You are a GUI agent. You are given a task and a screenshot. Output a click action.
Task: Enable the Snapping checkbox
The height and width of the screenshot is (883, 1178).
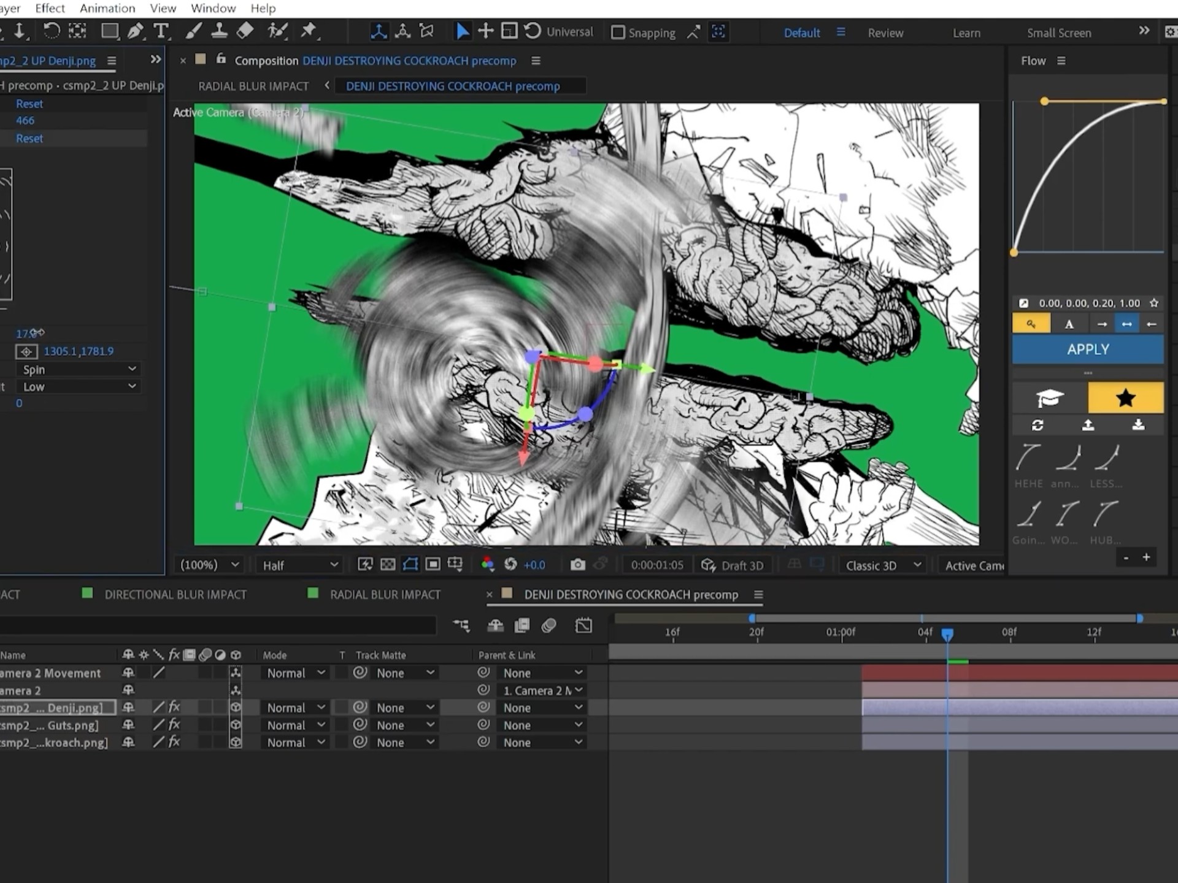[x=618, y=32]
